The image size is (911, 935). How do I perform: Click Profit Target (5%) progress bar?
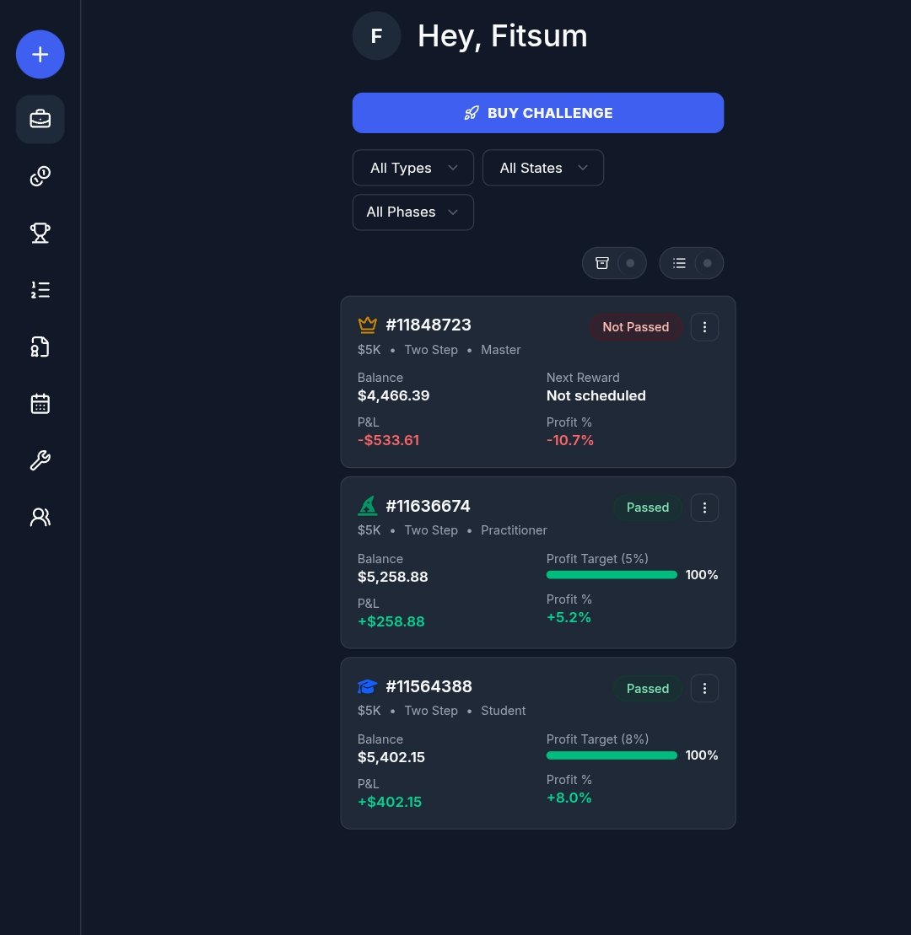point(612,575)
